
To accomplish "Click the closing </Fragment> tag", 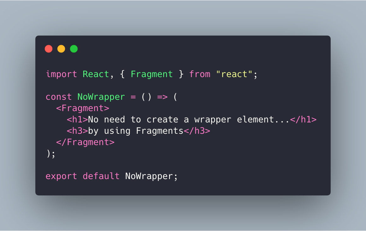I will [x=85, y=142].
